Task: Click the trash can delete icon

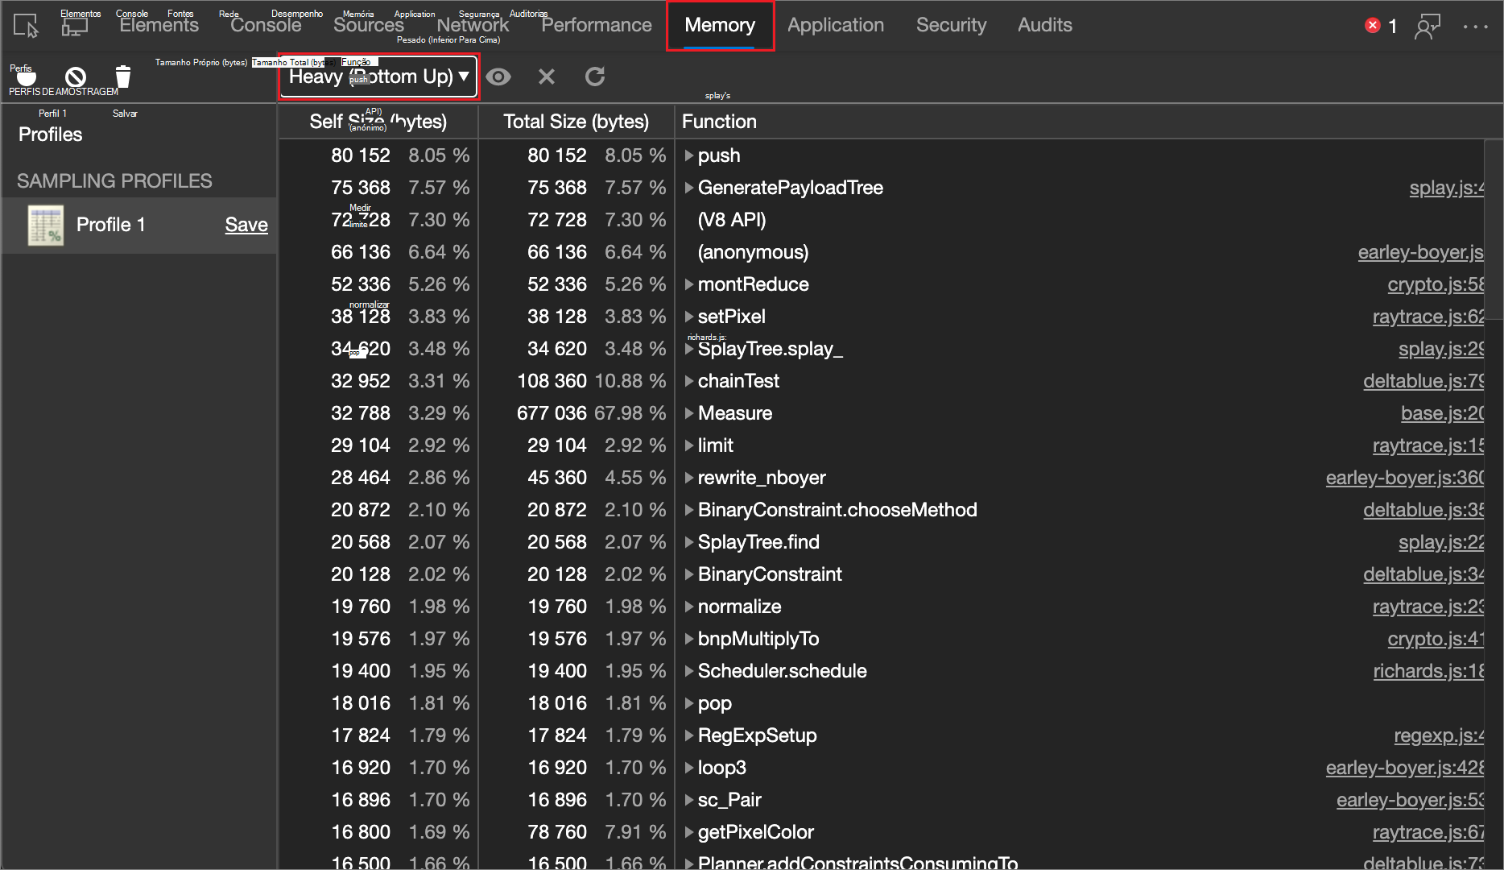Action: click(123, 77)
